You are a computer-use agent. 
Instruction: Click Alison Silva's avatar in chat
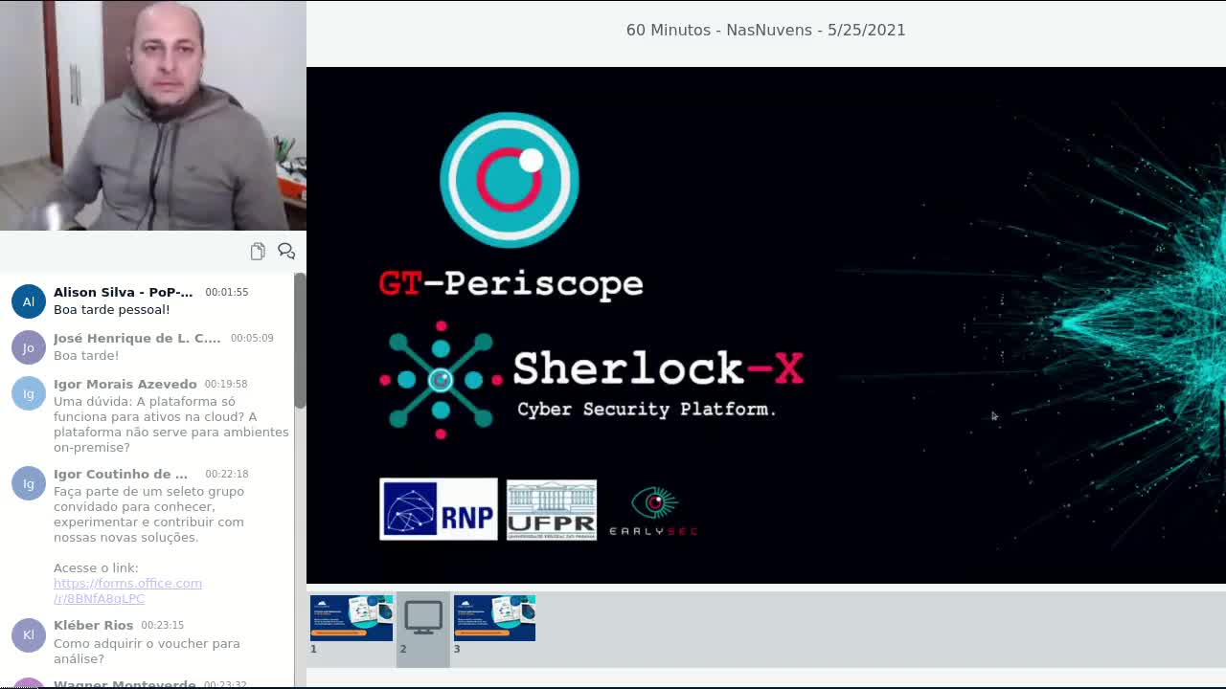tap(29, 301)
